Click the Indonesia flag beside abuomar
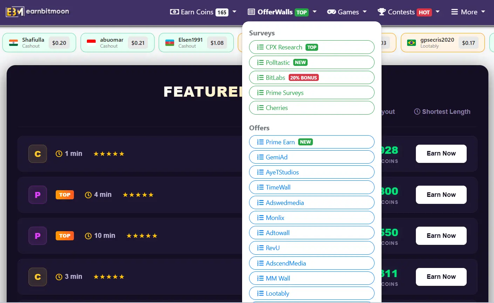 click(91, 43)
